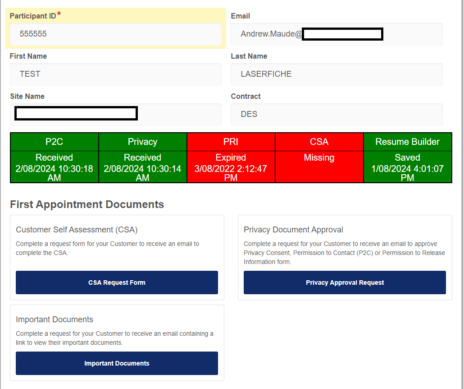Click the Important Documents description text
This screenshot has height=389, width=464.
click(x=114, y=338)
